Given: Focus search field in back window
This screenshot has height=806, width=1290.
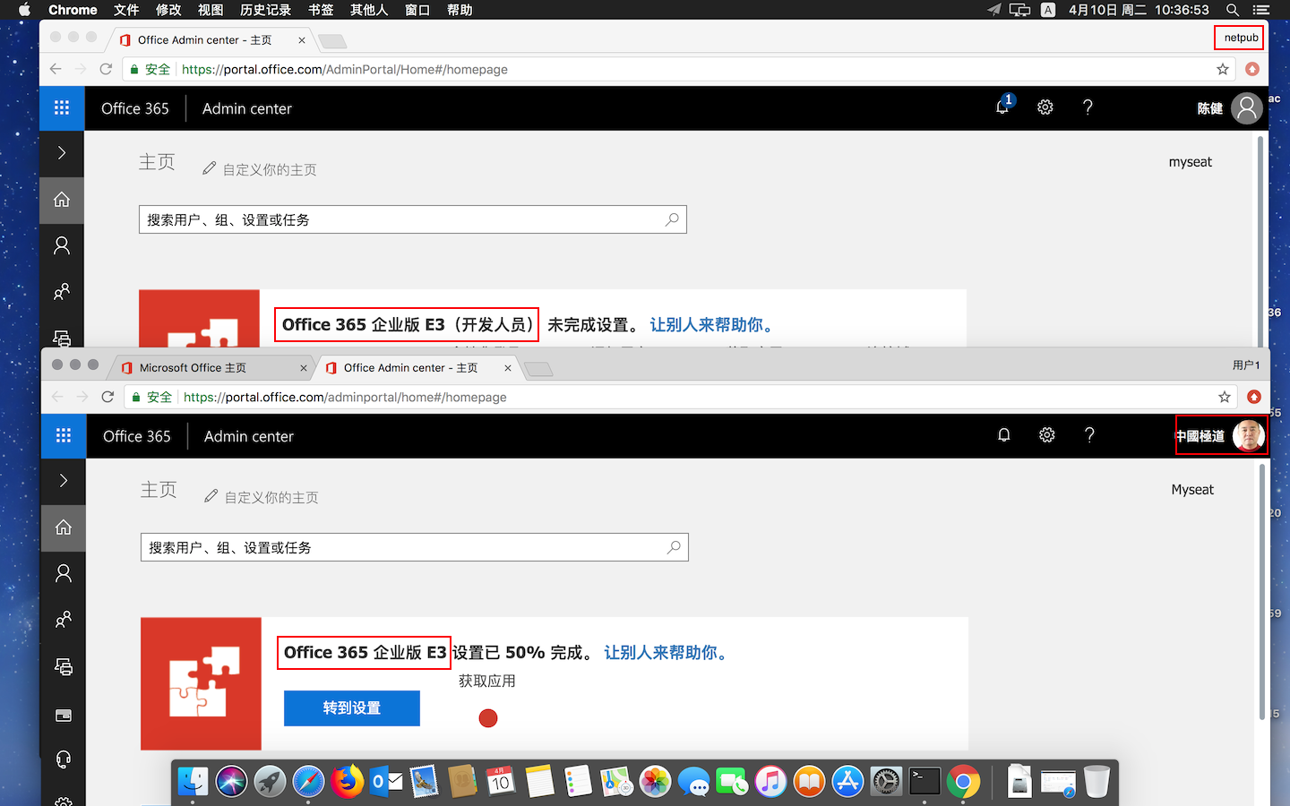Looking at the screenshot, I should (x=413, y=219).
